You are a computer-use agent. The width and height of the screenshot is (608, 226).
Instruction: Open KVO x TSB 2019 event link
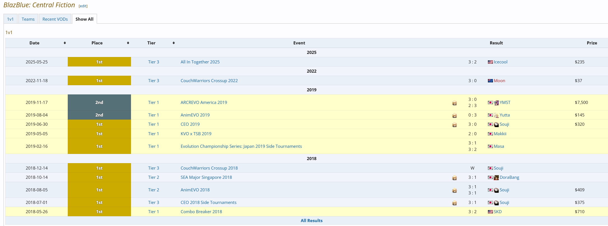[x=196, y=134]
